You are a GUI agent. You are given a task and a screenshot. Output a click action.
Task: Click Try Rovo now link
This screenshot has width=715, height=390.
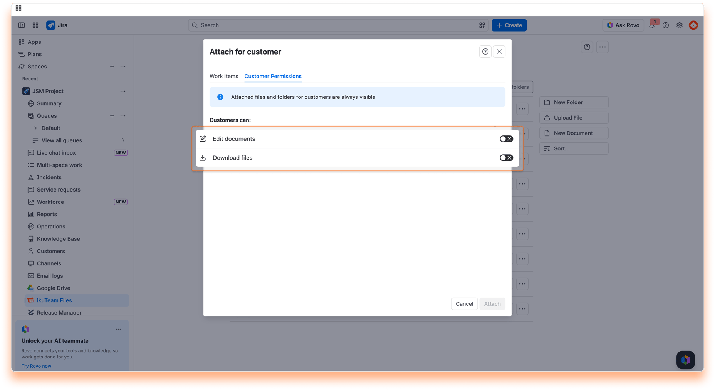pos(36,366)
